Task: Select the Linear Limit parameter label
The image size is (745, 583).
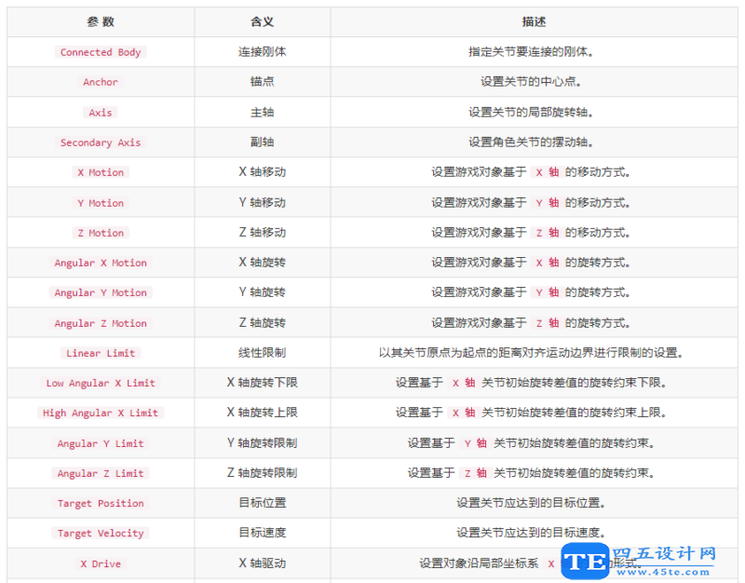Action: point(101,353)
